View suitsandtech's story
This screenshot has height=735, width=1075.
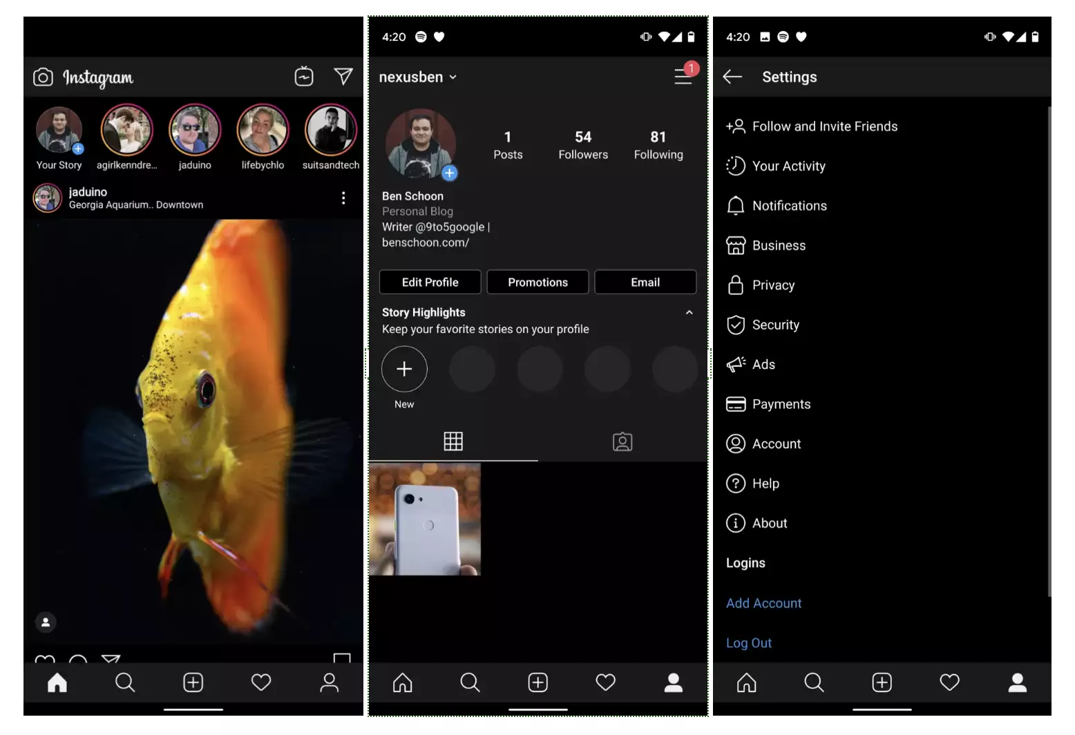331,137
